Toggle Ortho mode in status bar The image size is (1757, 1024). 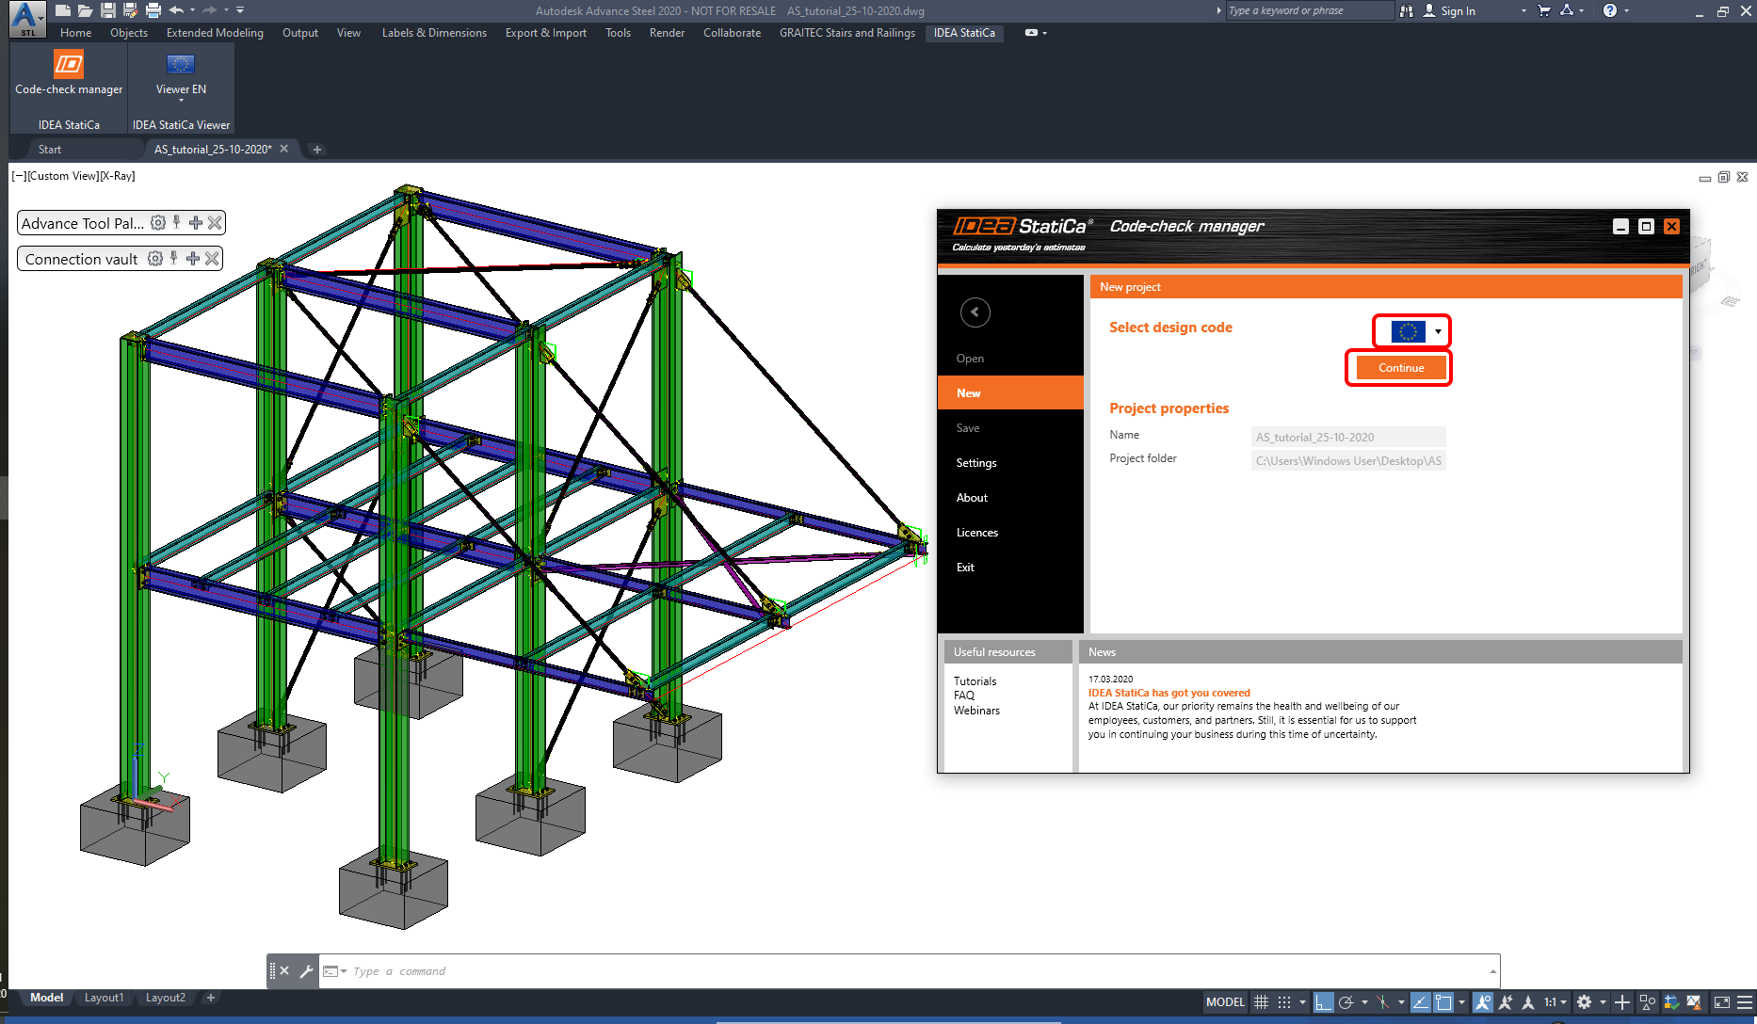point(1324,1002)
